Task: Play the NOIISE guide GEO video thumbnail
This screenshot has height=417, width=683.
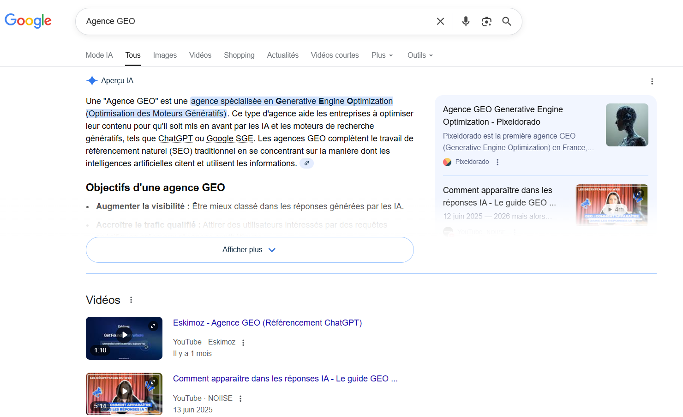Action: click(124, 394)
